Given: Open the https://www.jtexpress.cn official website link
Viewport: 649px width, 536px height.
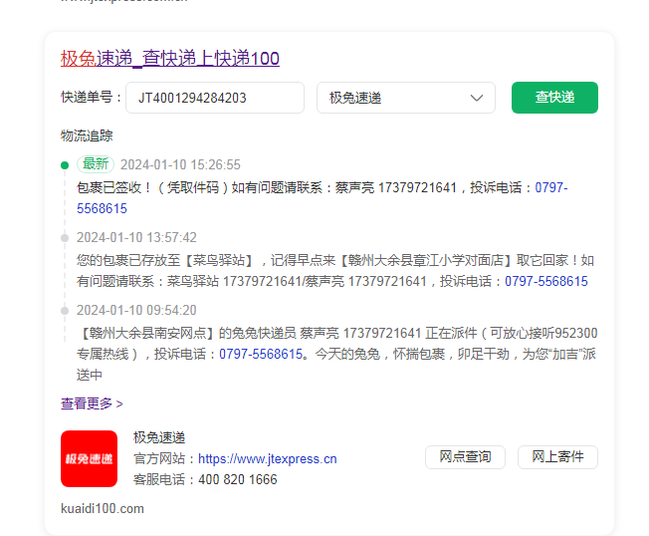Looking at the screenshot, I should (268, 459).
